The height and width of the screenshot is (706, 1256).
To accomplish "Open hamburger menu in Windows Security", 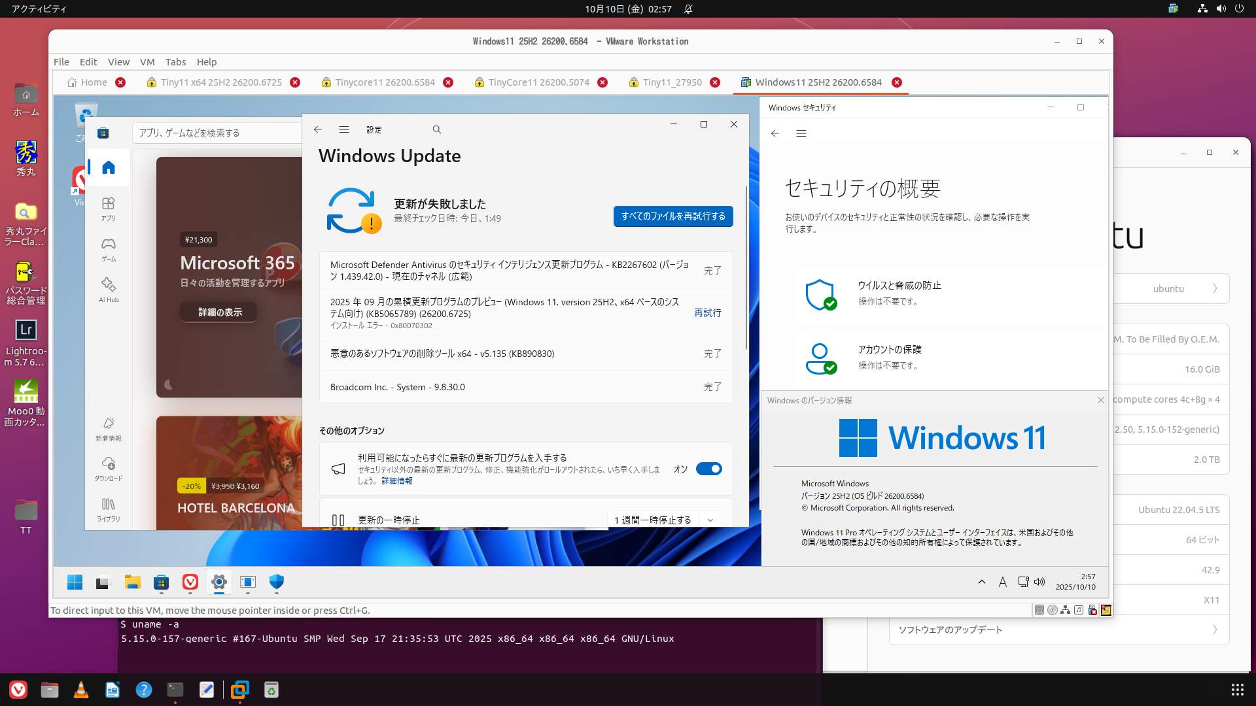I will 801,133.
